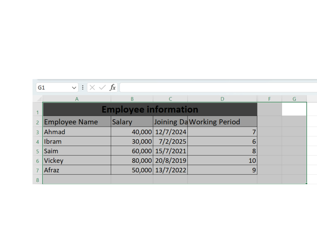Image resolution: width=317 pixels, height=238 pixels.
Task: Click the Insert Function fx icon
Action: [113, 88]
